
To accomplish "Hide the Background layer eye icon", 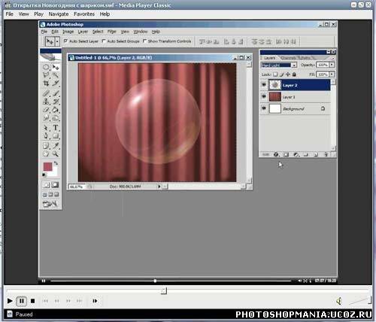I will coord(264,108).
